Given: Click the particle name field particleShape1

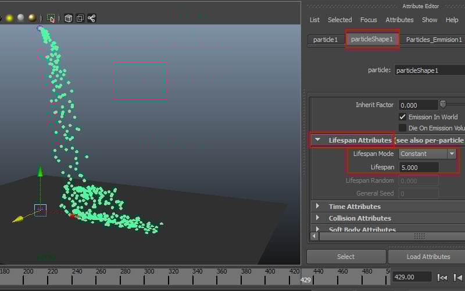Looking at the screenshot, I should [430, 70].
